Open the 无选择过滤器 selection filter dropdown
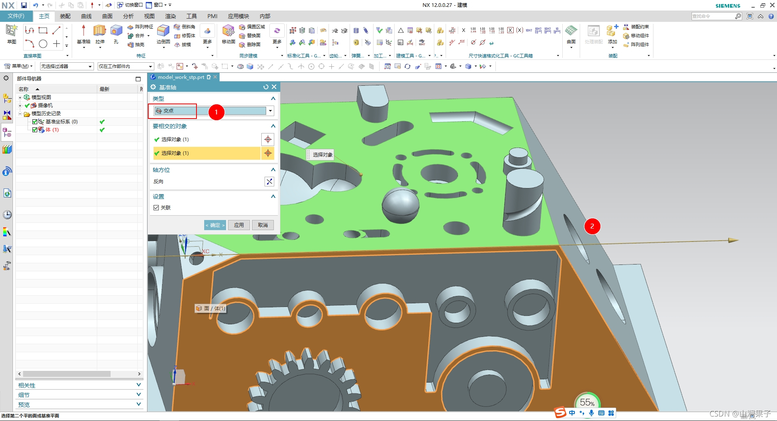 [67, 66]
